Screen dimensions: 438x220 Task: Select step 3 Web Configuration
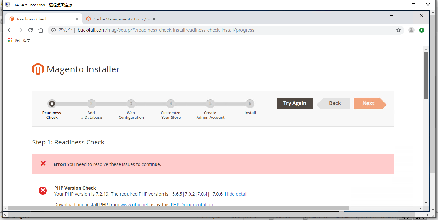131,104
